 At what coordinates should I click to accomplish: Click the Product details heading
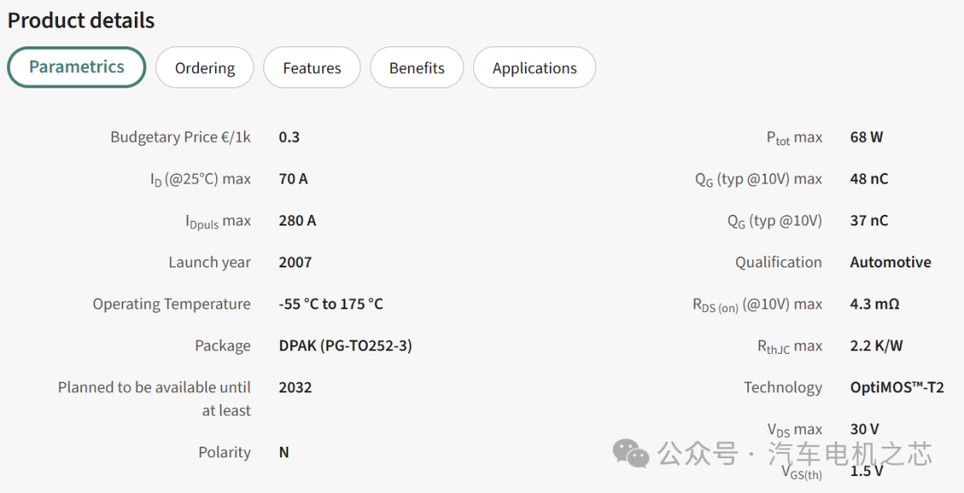(x=81, y=21)
